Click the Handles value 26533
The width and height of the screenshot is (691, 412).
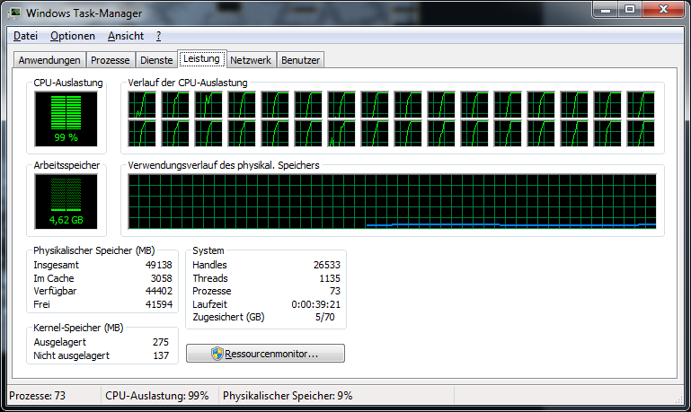click(x=327, y=265)
